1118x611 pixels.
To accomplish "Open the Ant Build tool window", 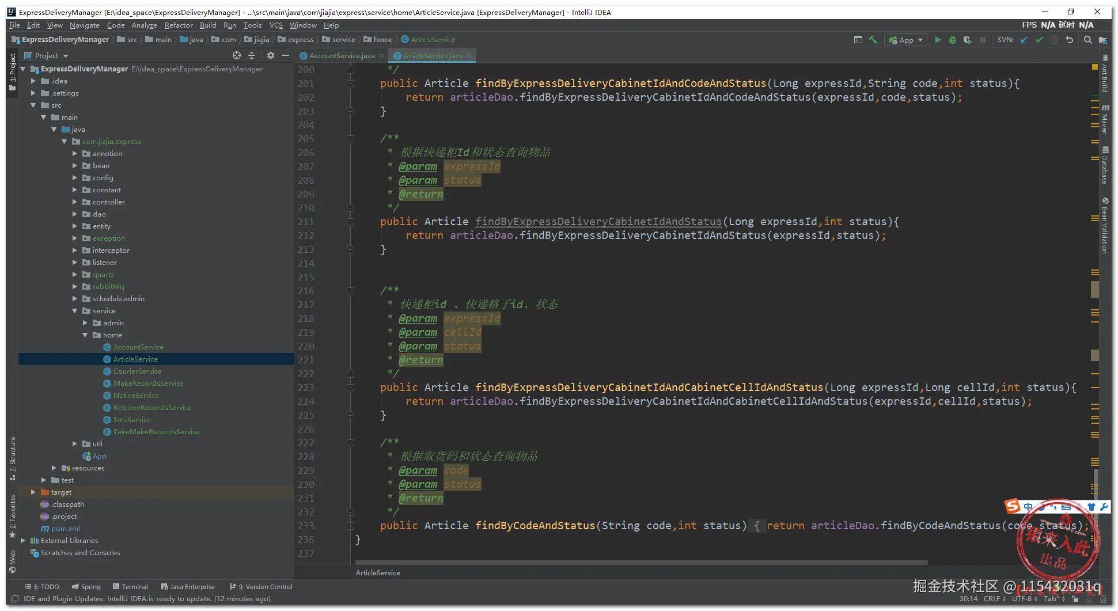I will 1105,74.
